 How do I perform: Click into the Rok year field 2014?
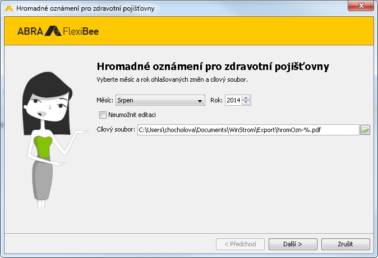(x=234, y=100)
